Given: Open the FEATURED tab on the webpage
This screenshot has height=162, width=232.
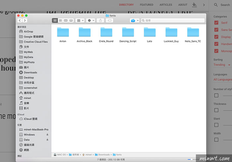Looking at the screenshot, I should point(146,5).
